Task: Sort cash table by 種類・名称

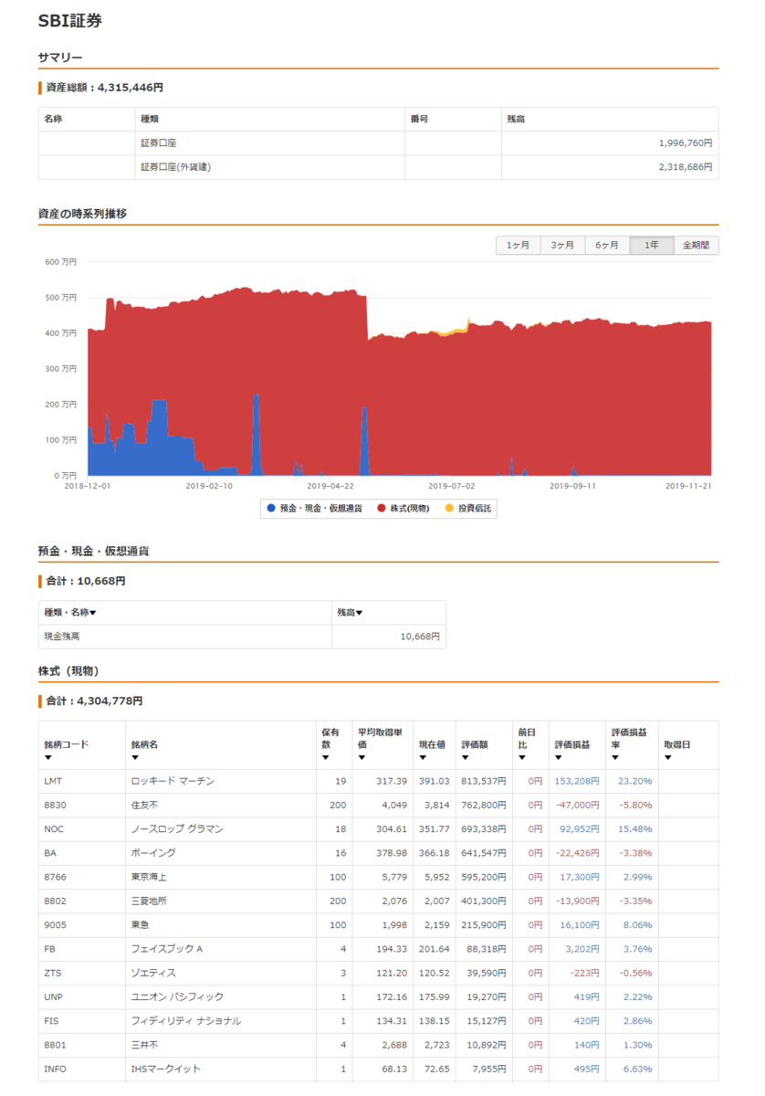Action: coord(70,613)
